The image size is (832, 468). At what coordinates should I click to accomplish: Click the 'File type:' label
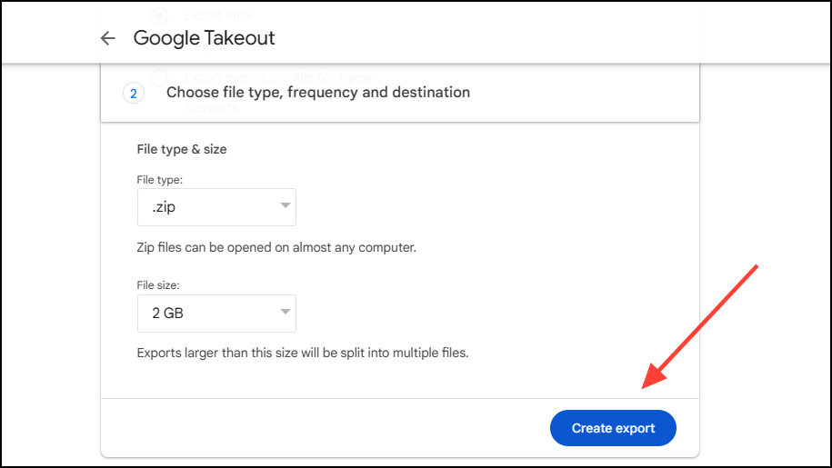[x=160, y=180]
